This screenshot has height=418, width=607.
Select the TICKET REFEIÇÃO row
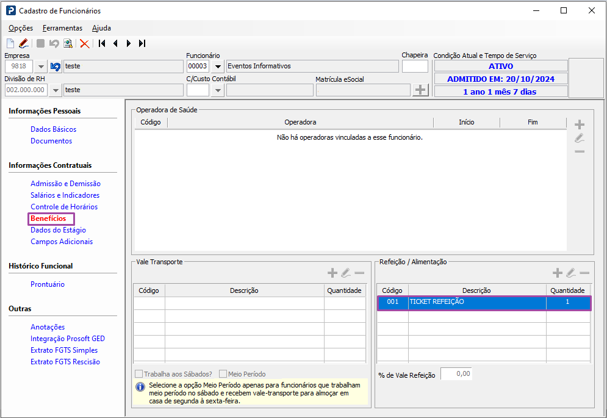point(484,303)
